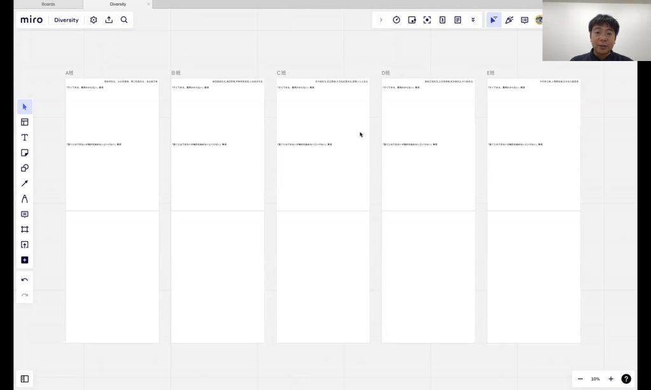This screenshot has width=651, height=390.
Task: Select the Sticky note tool
Action: pos(25,153)
